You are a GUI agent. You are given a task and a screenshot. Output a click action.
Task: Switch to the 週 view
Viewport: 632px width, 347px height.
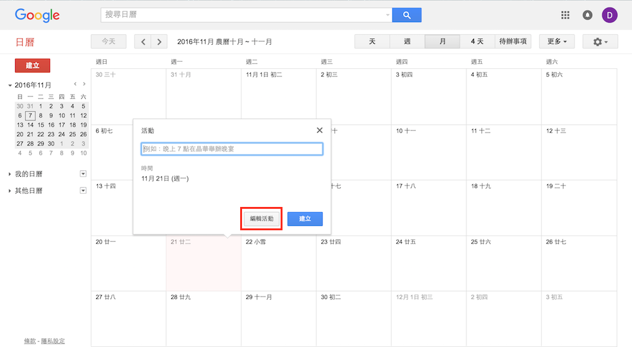click(x=407, y=42)
